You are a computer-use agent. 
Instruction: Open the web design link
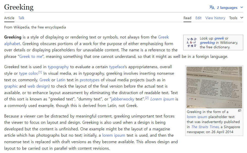tap(38, 86)
